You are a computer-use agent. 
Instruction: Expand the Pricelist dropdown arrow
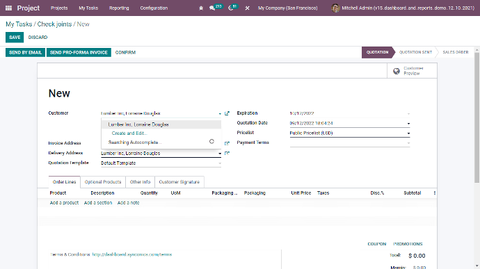tap(408, 133)
